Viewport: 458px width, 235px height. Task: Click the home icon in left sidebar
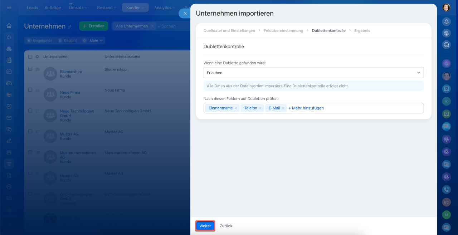[x=9, y=26]
